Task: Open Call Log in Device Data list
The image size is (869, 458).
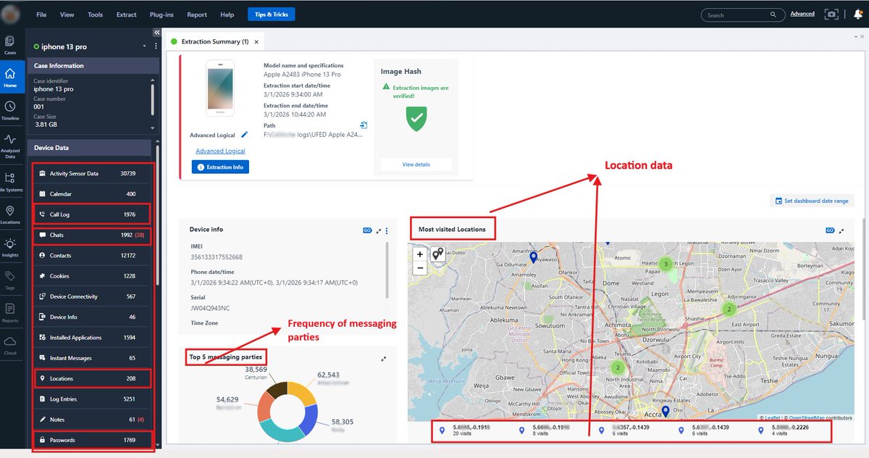Action: point(92,215)
